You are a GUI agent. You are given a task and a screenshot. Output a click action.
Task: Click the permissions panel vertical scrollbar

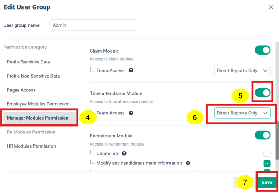click(277, 140)
